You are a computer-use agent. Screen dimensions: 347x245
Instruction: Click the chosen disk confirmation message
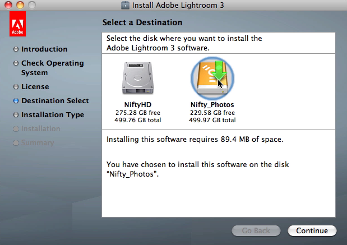coord(198,169)
